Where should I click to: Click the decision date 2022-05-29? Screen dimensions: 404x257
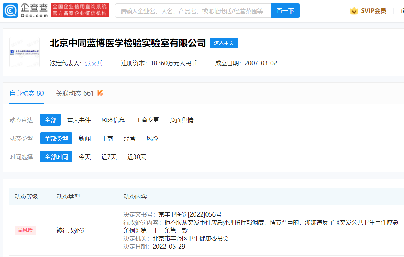pyautogui.click(x=169, y=247)
